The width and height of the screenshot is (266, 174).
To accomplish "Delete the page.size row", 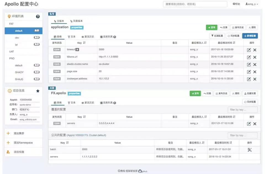I will point(255,72).
